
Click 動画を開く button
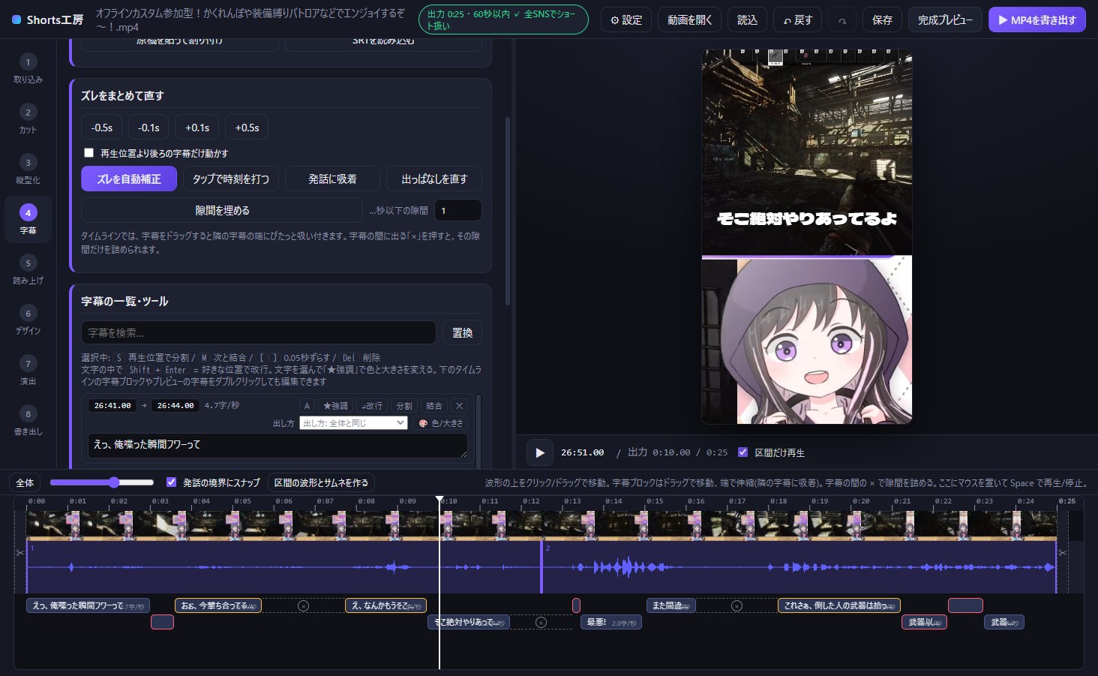689,20
